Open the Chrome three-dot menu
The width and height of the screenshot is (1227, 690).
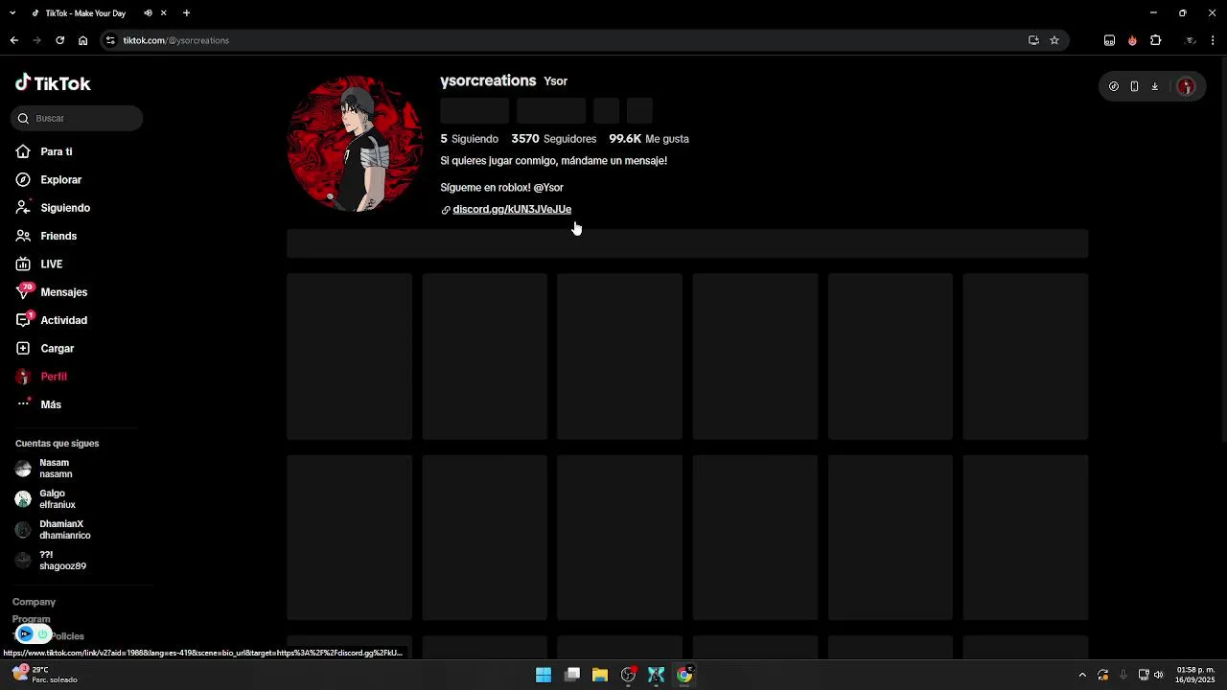click(1213, 40)
